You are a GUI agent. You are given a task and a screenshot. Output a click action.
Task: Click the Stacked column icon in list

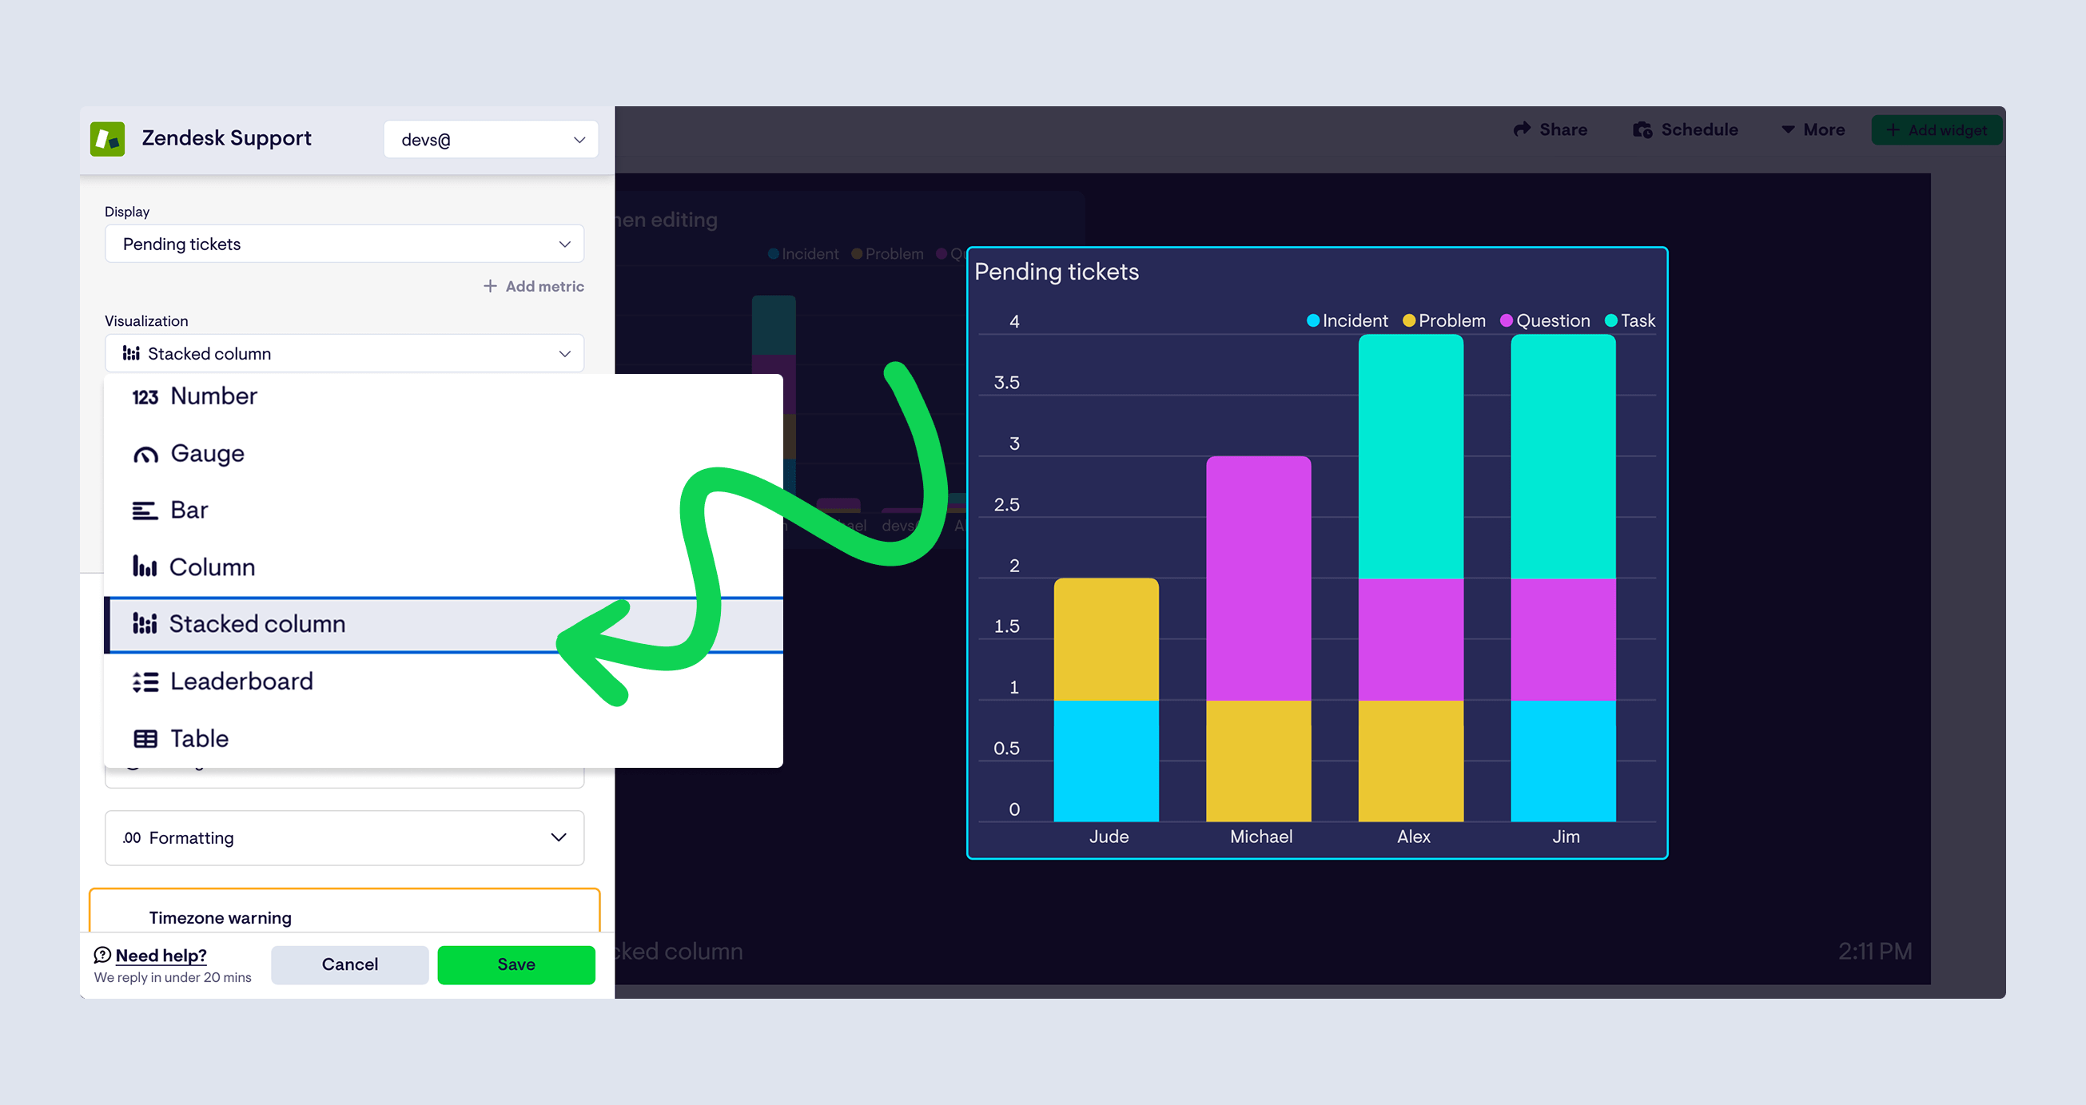144,623
